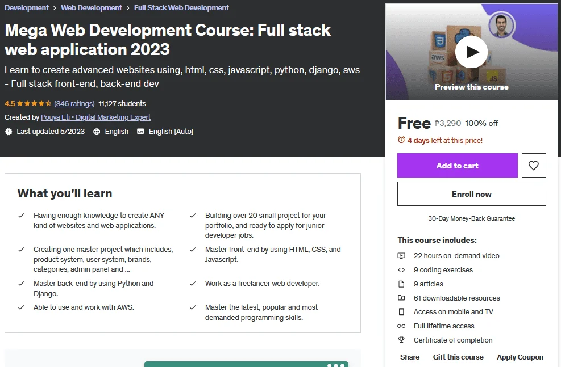Open Full Stack Web Development breadcrumb
The image size is (561, 367).
click(x=181, y=7)
